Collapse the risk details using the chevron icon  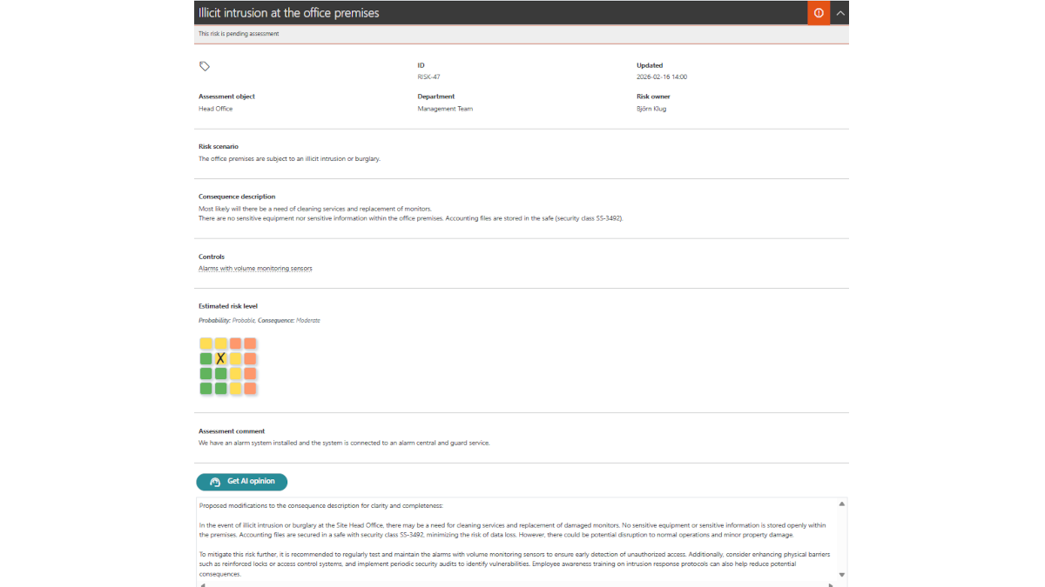pos(840,12)
